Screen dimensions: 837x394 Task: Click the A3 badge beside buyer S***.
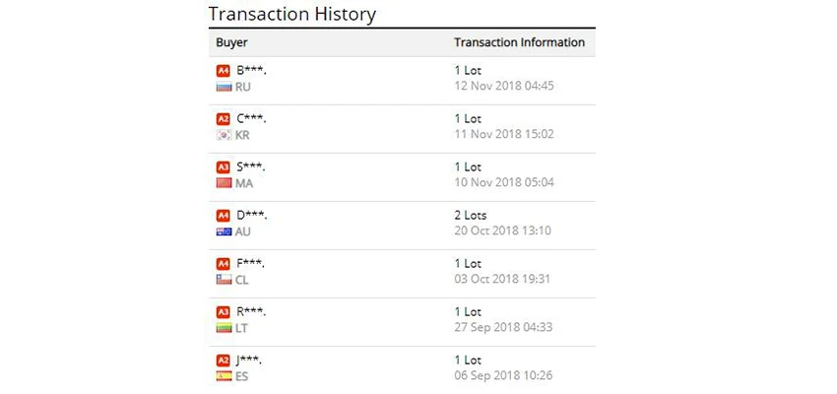tap(224, 167)
